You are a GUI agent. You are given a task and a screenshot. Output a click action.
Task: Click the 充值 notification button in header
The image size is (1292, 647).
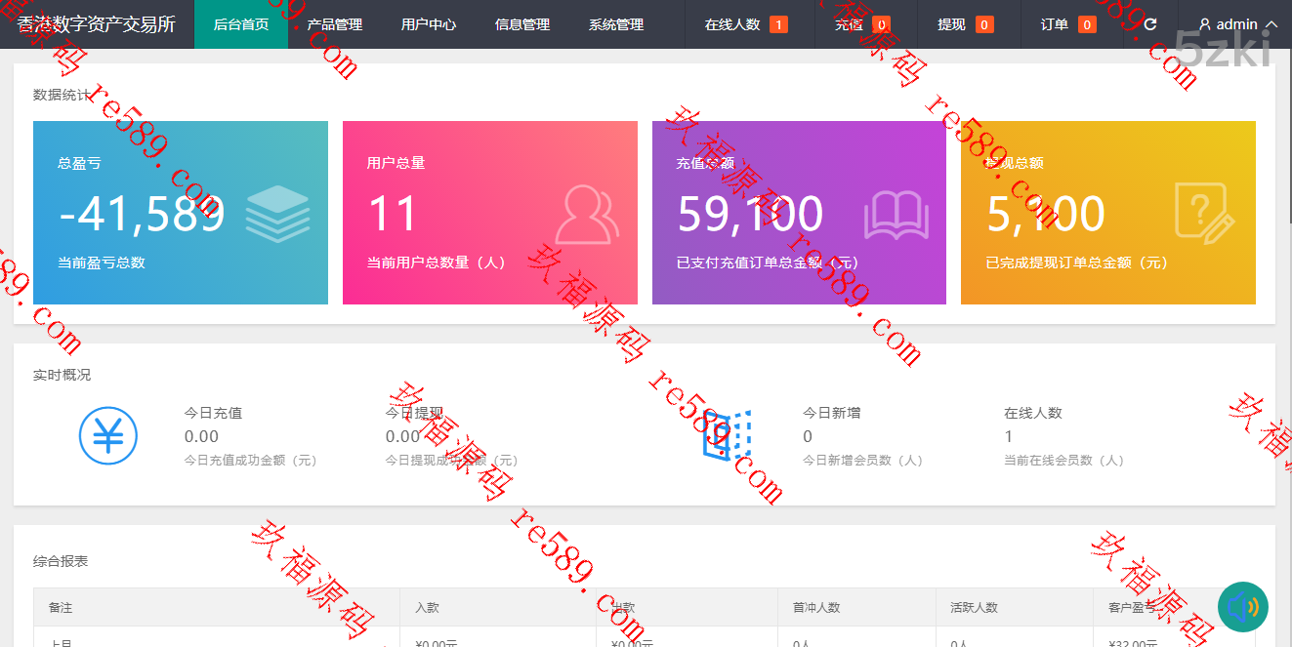tap(861, 24)
